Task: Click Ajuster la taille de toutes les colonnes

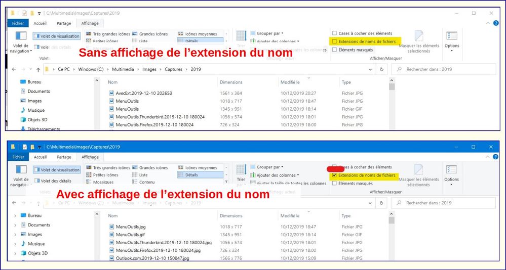Action: coord(288,184)
